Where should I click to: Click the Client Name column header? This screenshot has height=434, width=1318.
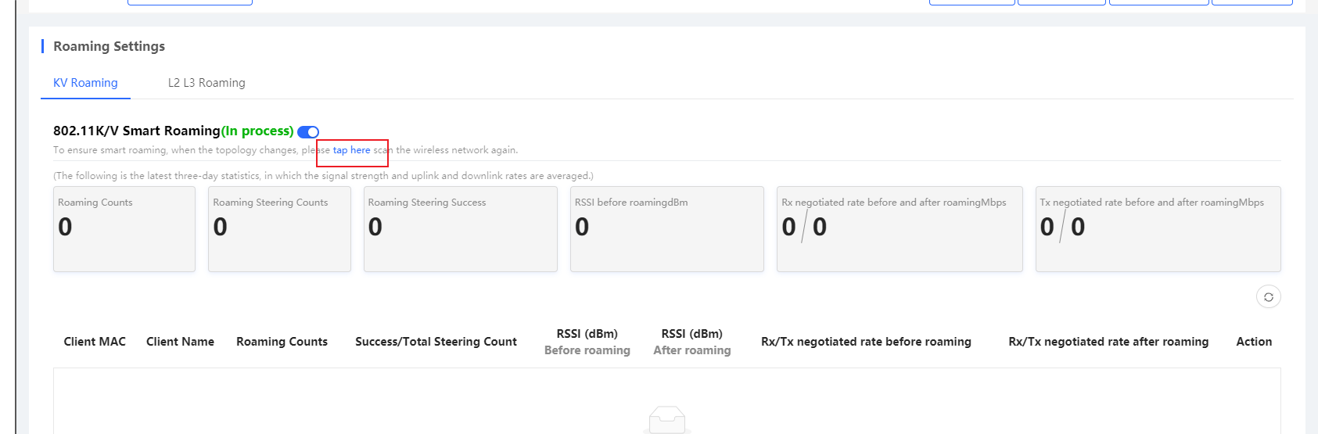(x=180, y=342)
